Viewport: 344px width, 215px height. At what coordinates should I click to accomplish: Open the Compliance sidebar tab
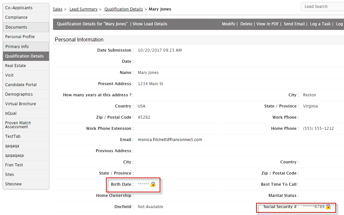[26, 17]
